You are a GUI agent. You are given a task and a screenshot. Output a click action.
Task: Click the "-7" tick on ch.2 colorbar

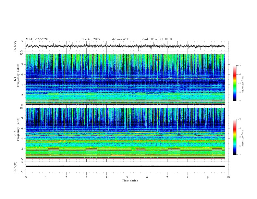point(239,154)
